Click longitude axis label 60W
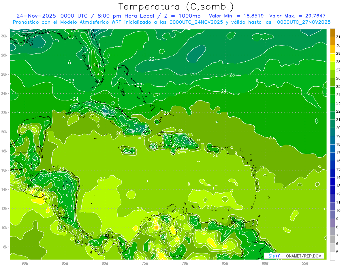346x267 pixels. pos(265,263)
